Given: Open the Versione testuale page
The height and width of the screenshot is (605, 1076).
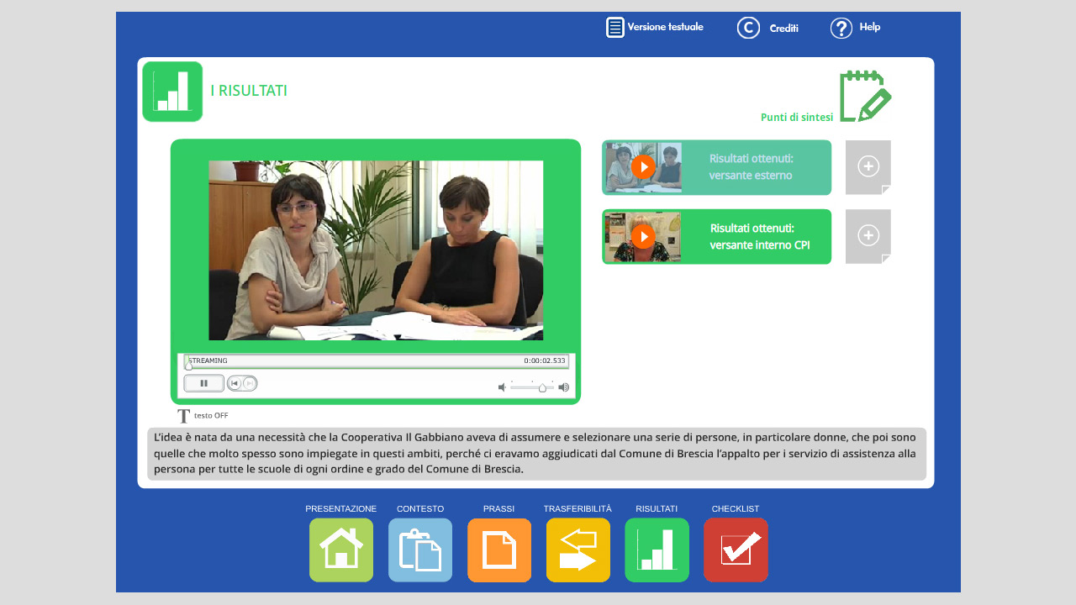Looking at the screenshot, I should coord(655,28).
